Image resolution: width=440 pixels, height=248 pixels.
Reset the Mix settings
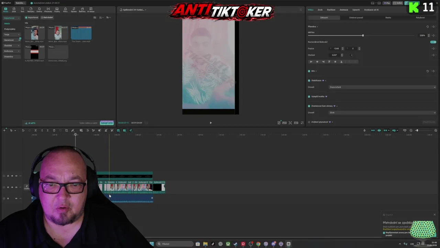tap(428, 71)
